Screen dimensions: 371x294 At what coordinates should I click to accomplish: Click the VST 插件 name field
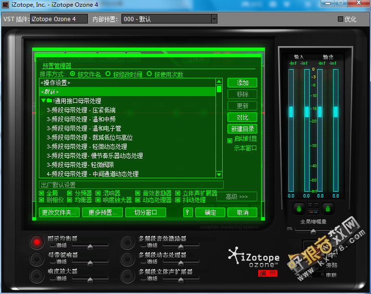point(59,19)
